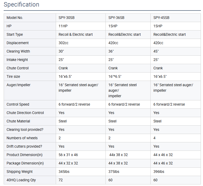Click the 40HQ Loading Qty value 72
Image resolution: width=203 pixels, height=186 pixels.
click(61, 180)
